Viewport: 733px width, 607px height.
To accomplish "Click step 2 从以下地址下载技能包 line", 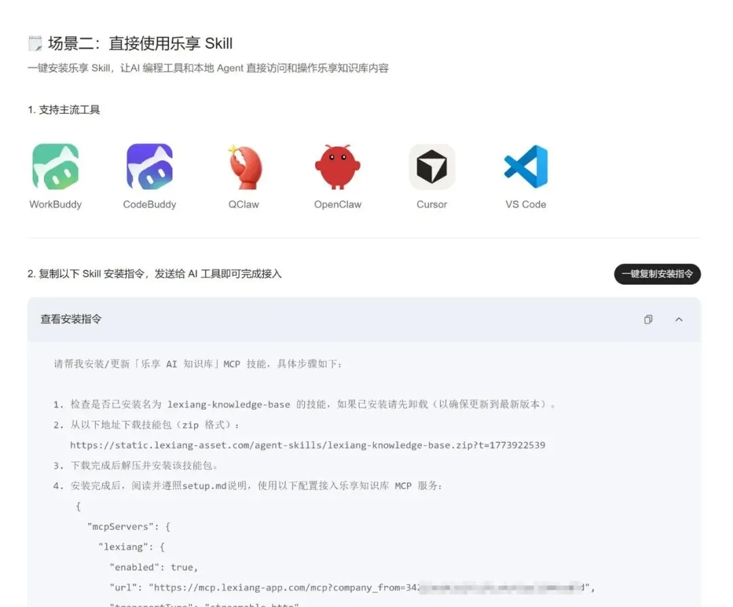I will (147, 425).
